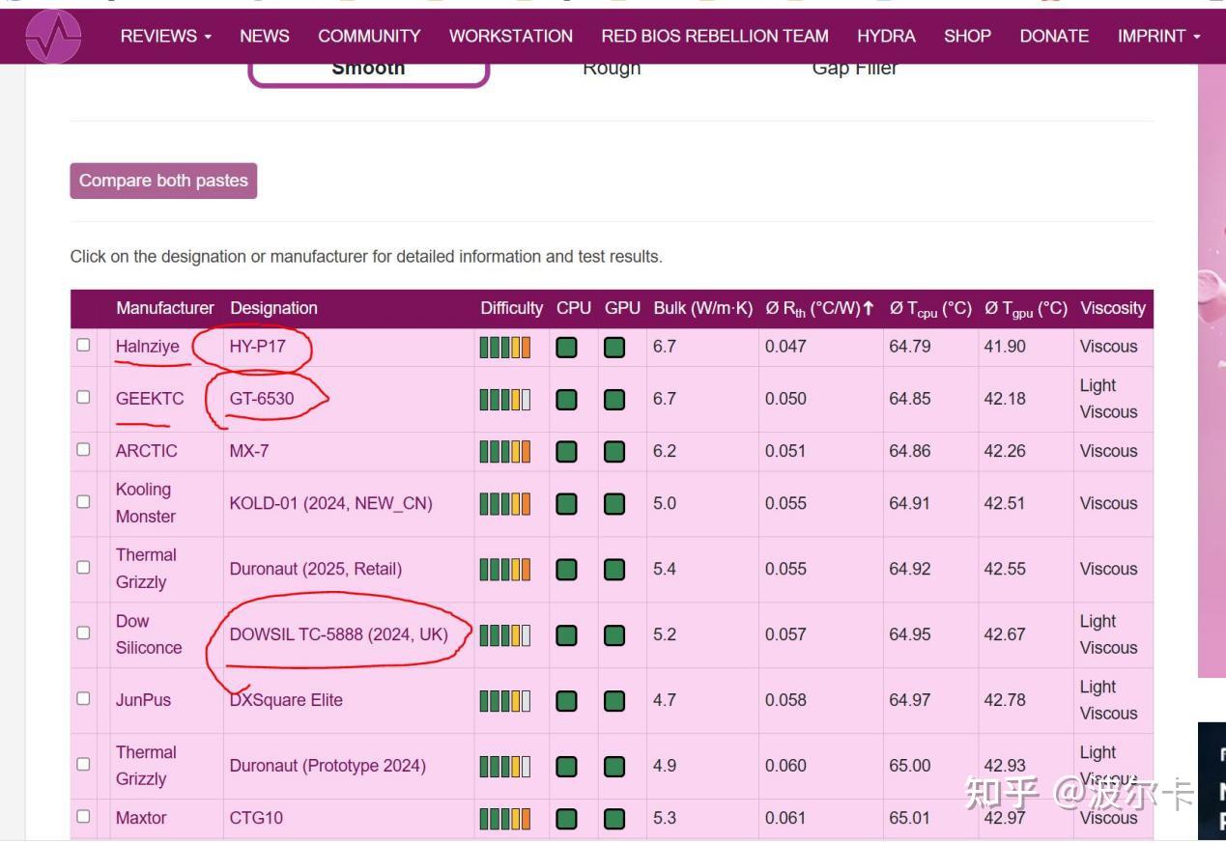The height and width of the screenshot is (843, 1226).
Task: Click GPU indicator in DXSquare Elite row
Action: [x=614, y=700]
